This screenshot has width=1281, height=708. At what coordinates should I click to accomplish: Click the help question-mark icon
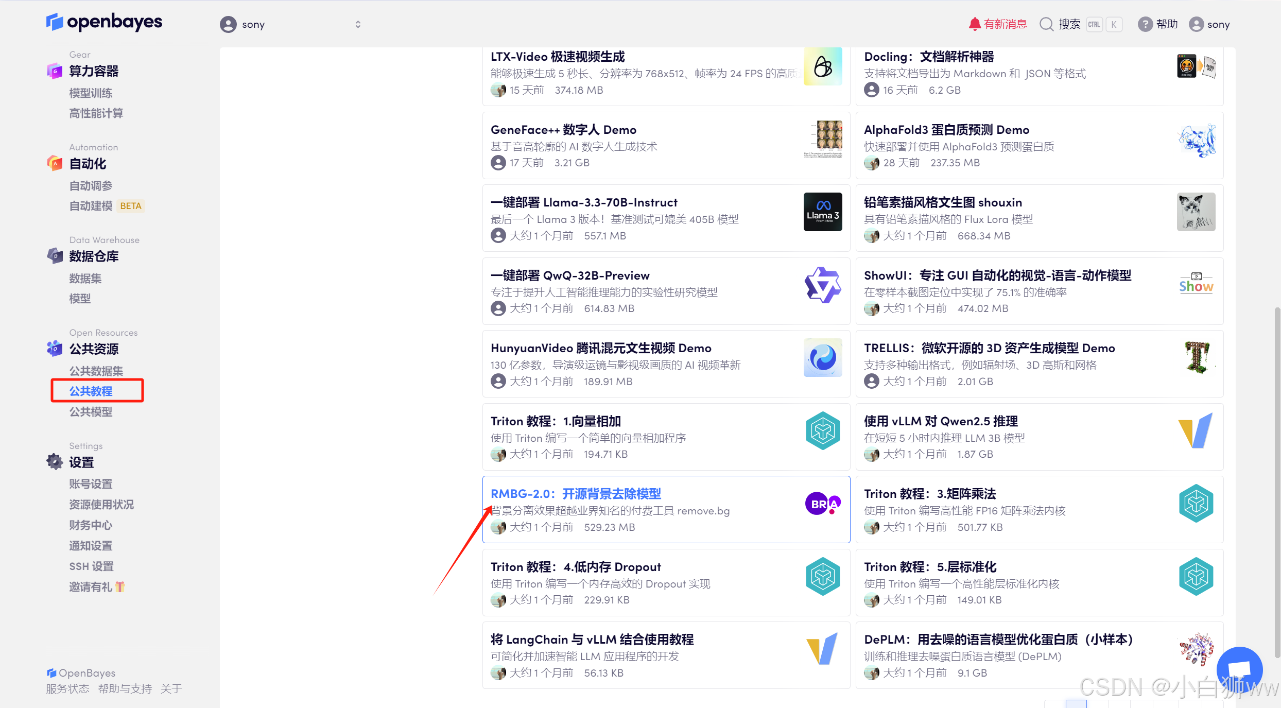coord(1145,24)
